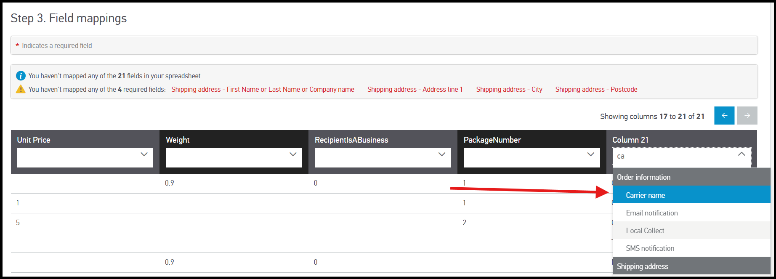The width and height of the screenshot is (776, 279).
Task: Open the Weight mapping dropdown
Action: pyautogui.click(x=234, y=157)
